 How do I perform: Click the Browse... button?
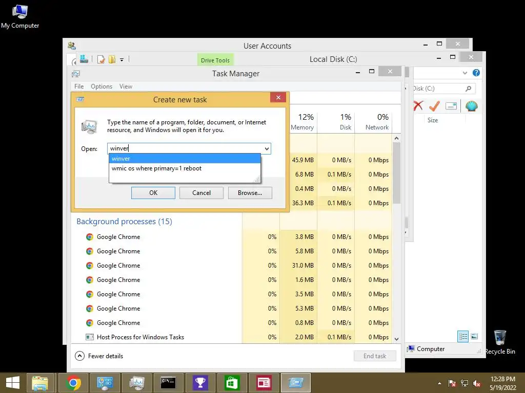click(x=250, y=193)
